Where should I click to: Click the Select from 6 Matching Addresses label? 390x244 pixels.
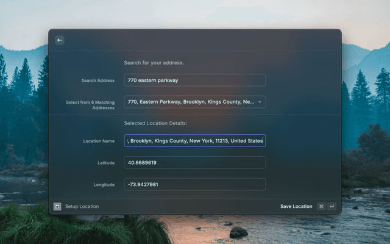[x=90, y=104]
